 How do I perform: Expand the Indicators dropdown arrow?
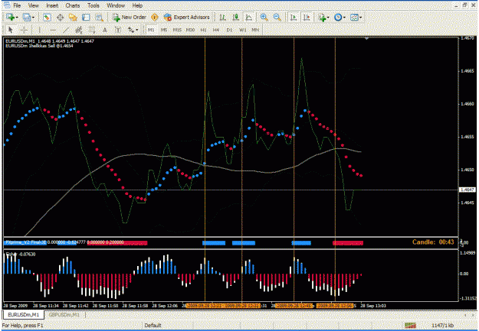click(x=328, y=18)
